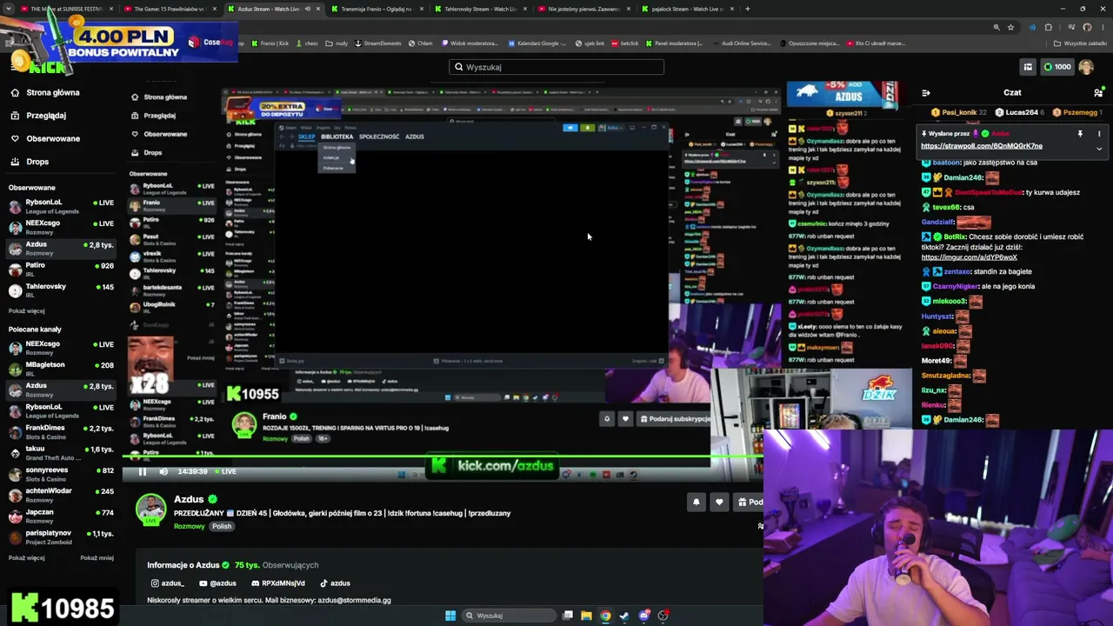Toggle notifications bell for Azdus channel
Screen dimensions: 1113x626
(696, 502)
